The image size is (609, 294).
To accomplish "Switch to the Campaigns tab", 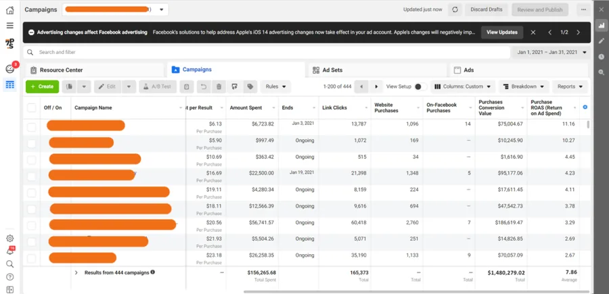I will pyautogui.click(x=235, y=70).
